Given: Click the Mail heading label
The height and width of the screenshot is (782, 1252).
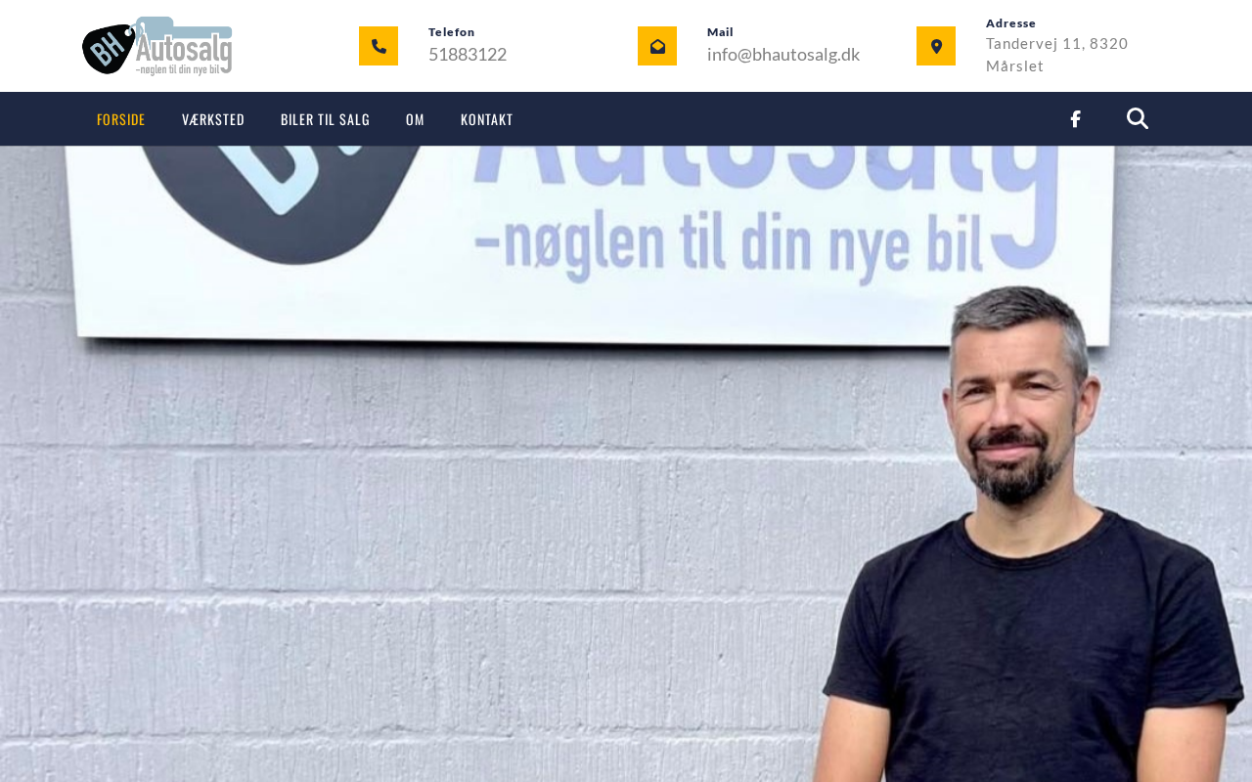Looking at the screenshot, I should [721, 32].
